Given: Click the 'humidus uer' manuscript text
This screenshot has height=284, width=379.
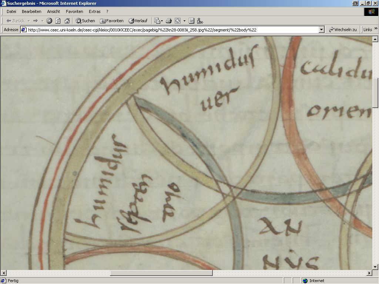Looking at the screenshot, I should pyautogui.click(x=210, y=78).
